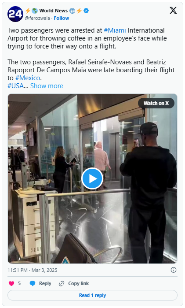Click the Watch on X button
185x308 pixels.
tap(156, 103)
